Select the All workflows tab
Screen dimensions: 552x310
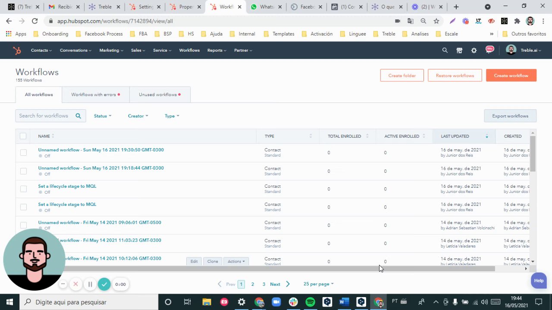pos(39,95)
